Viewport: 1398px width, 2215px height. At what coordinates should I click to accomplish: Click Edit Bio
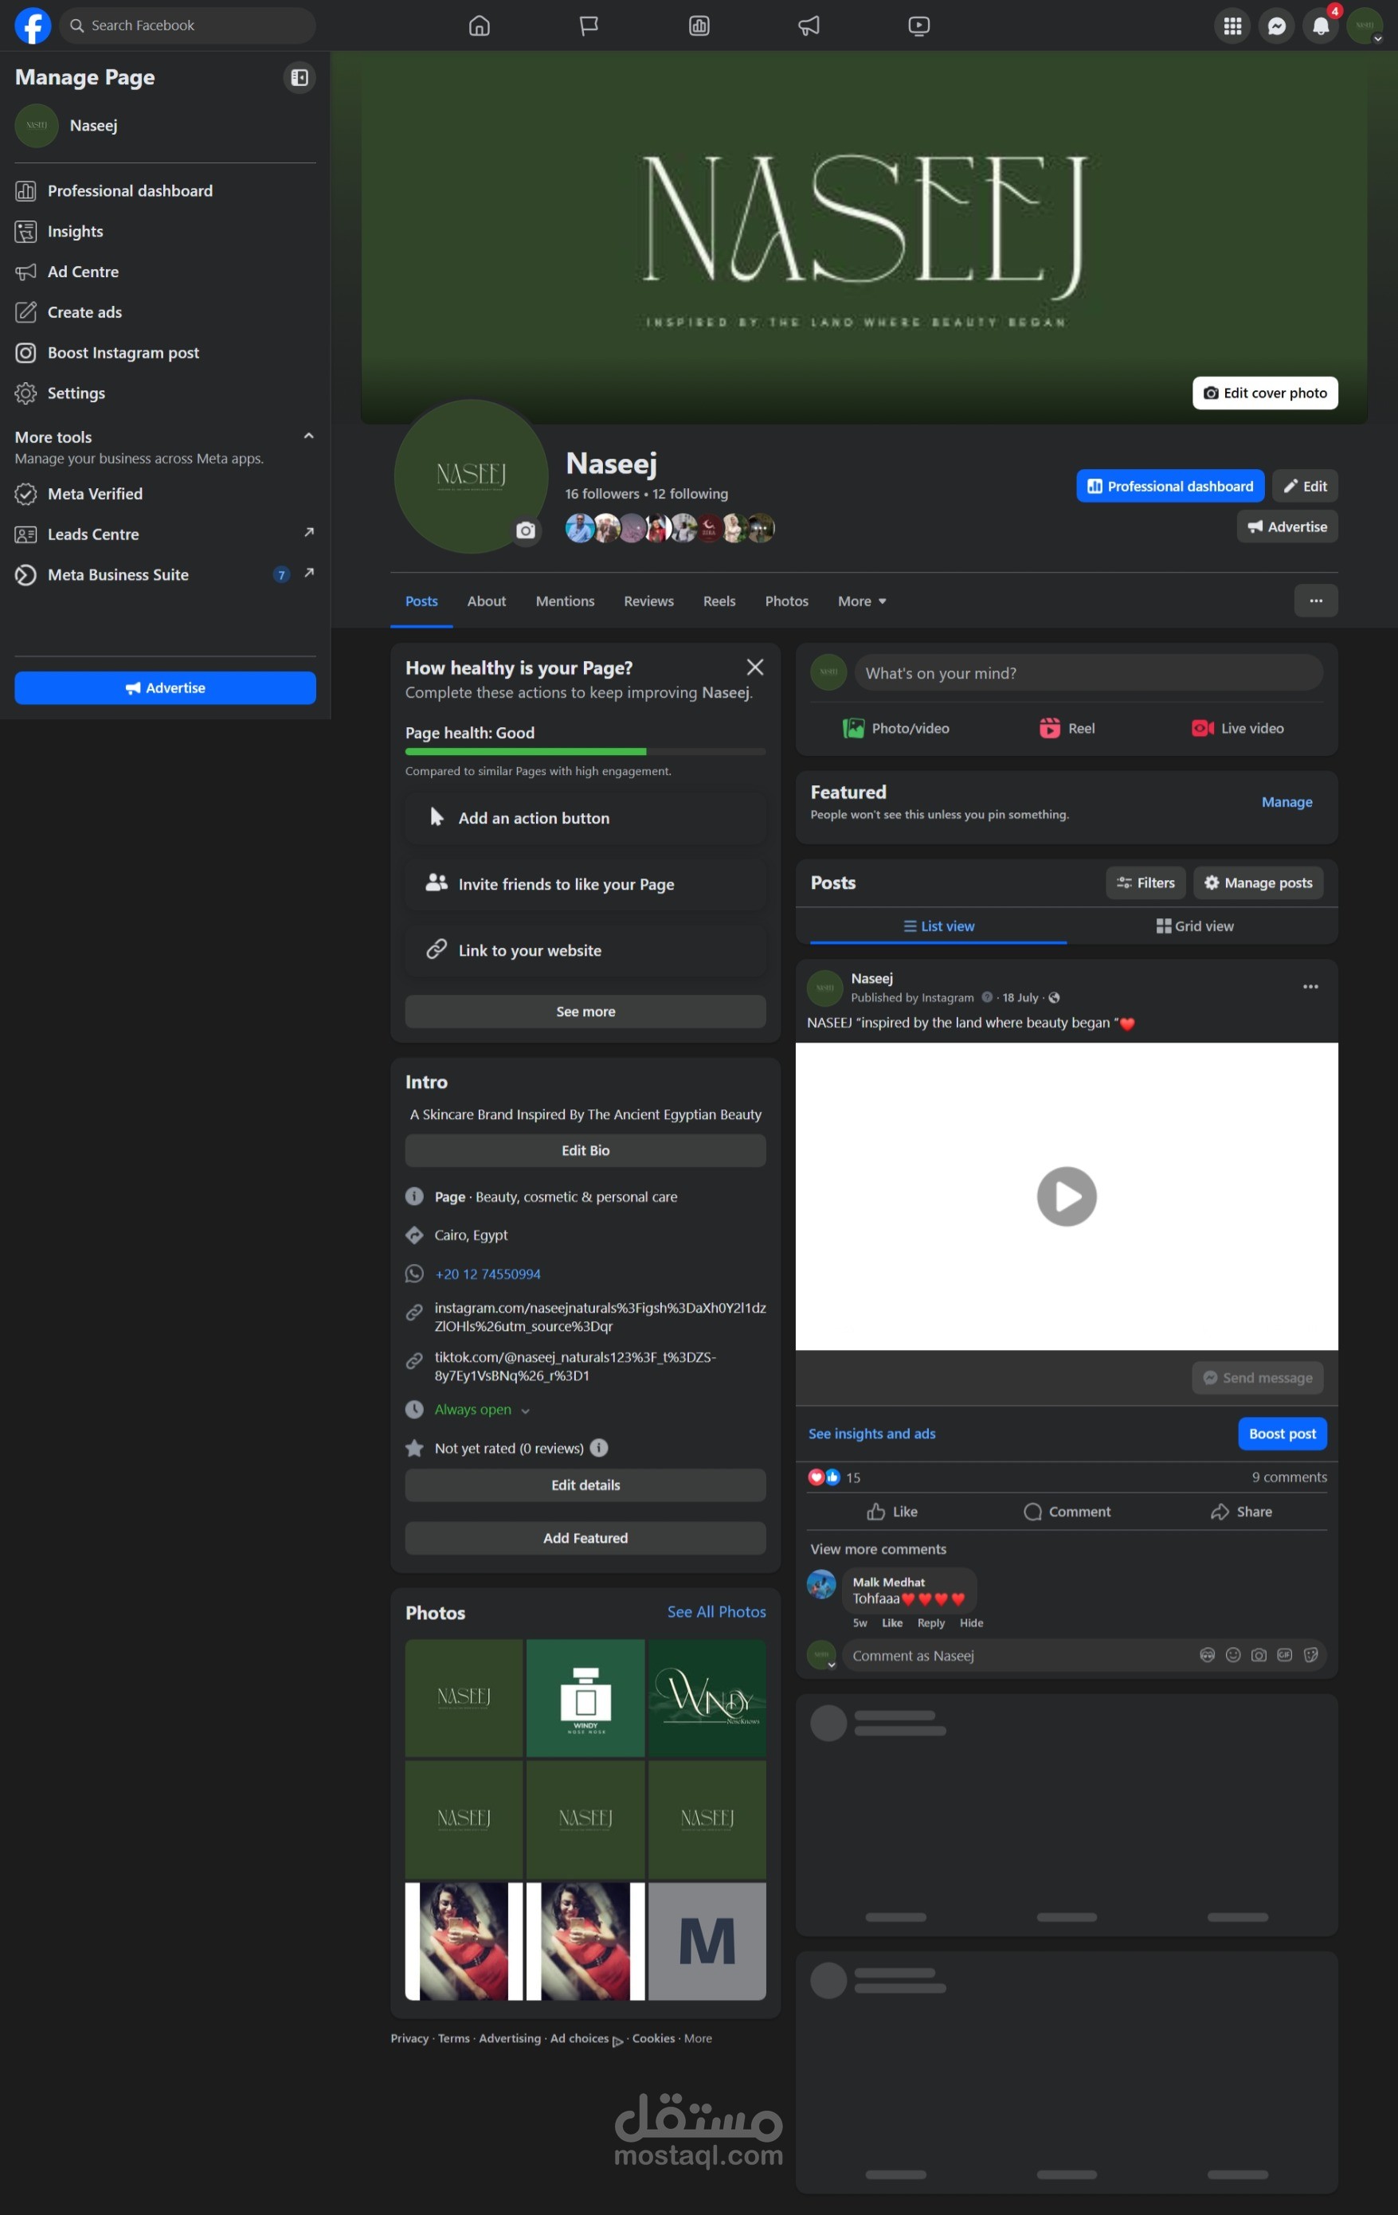(x=585, y=1151)
